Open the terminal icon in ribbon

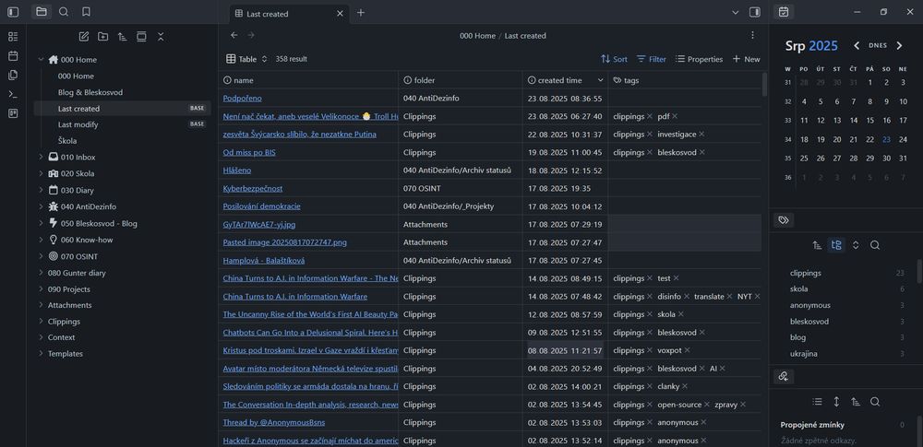tap(13, 94)
